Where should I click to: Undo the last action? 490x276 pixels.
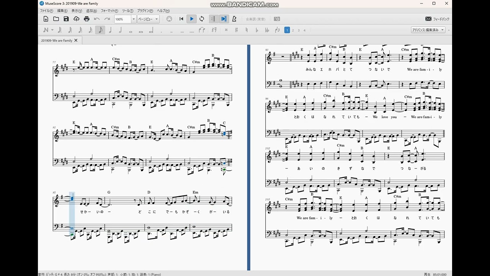(97, 19)
